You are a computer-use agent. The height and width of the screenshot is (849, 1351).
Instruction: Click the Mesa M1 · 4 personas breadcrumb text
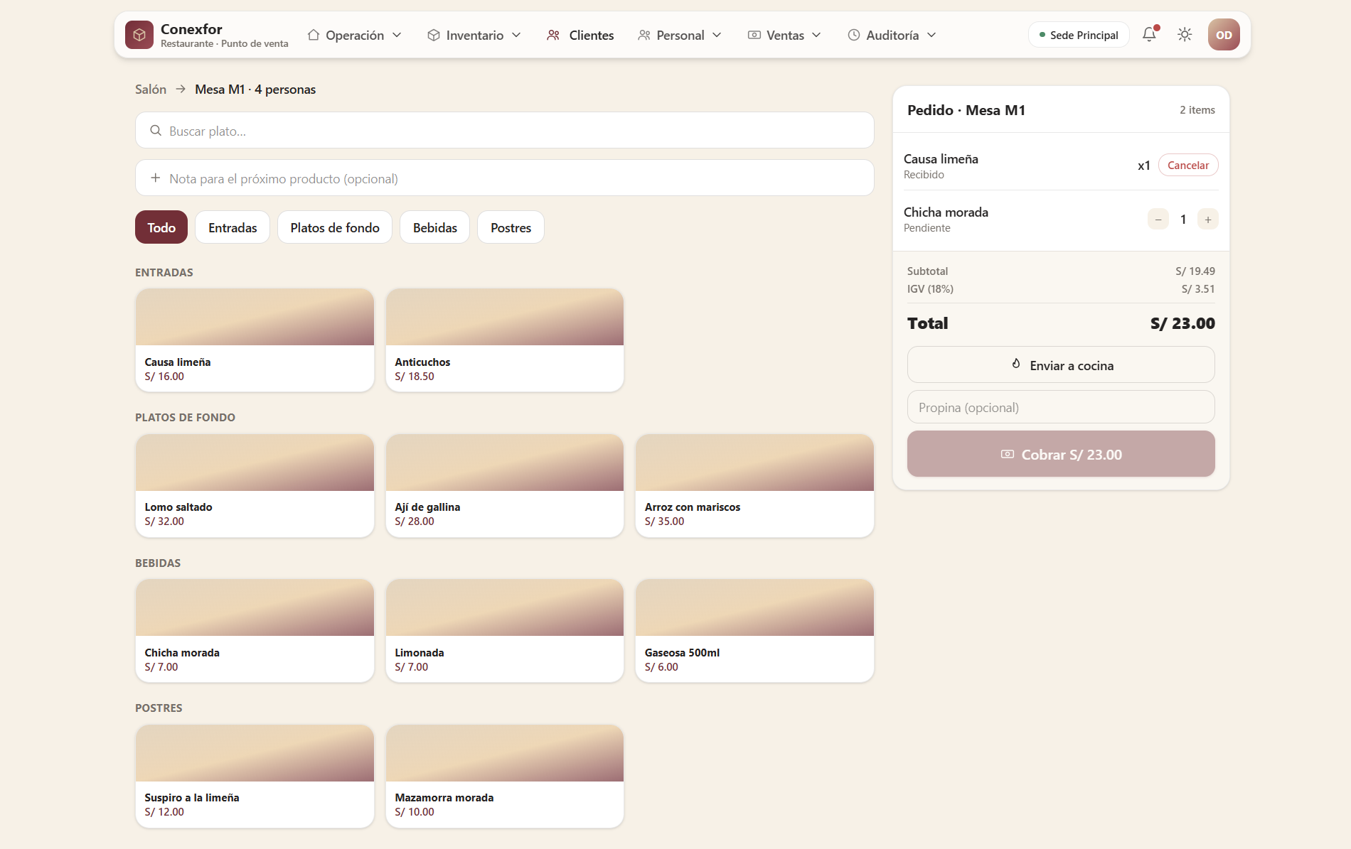(255, 90)
